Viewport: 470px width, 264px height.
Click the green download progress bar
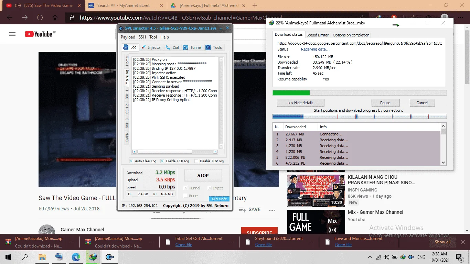tap(291, 93)
